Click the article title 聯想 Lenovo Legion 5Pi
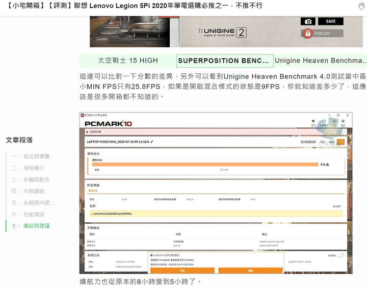367x288 pixels. click(x=135, y=6)
